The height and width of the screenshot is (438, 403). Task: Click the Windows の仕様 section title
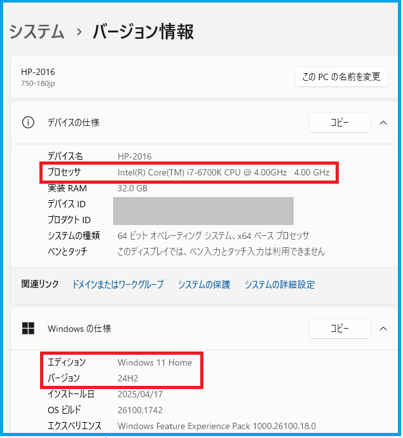point(79,329)
